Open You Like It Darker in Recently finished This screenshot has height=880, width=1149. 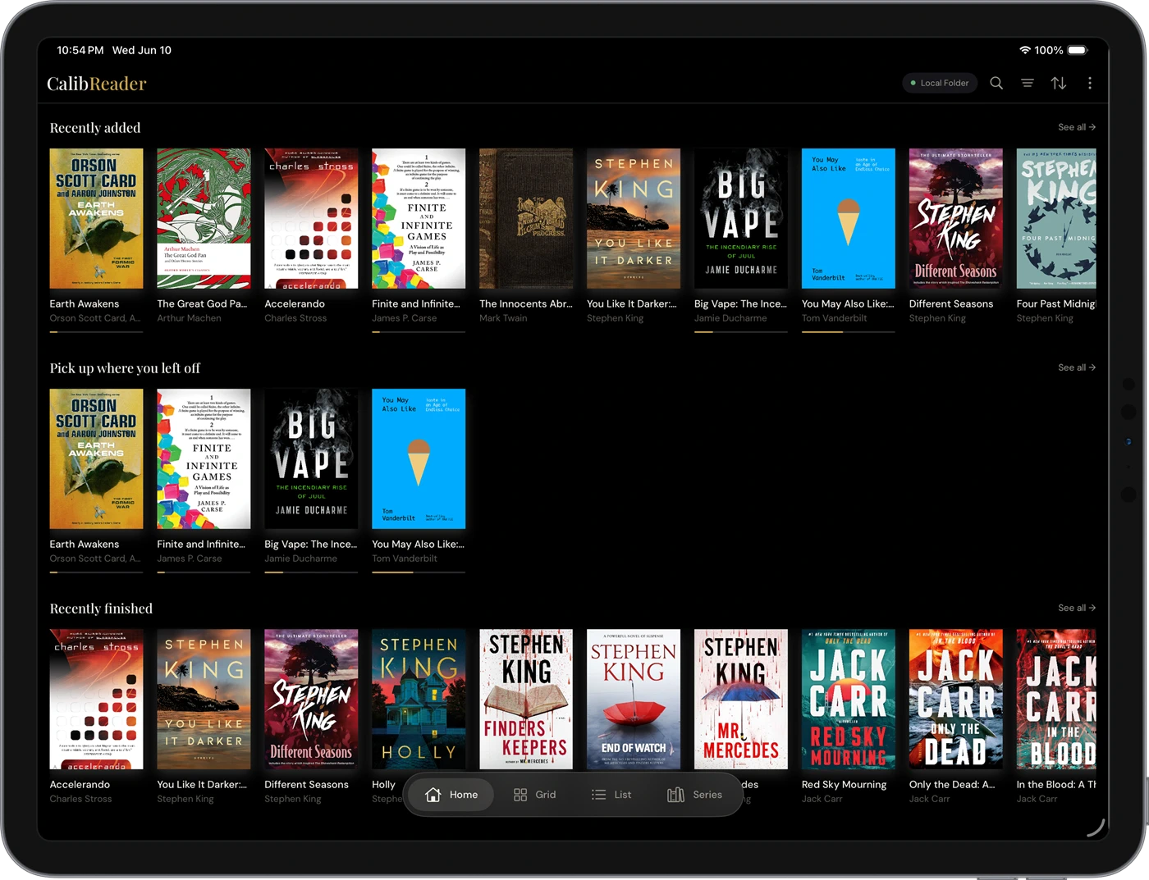pyautogui.click(x=204, y=699)
